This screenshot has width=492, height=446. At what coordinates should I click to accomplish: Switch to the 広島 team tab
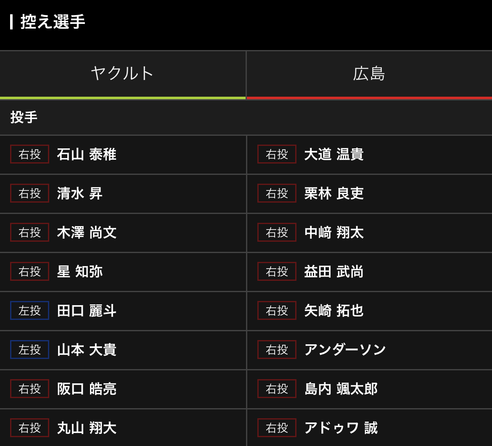pyautogui.click(x=369, y=74)
